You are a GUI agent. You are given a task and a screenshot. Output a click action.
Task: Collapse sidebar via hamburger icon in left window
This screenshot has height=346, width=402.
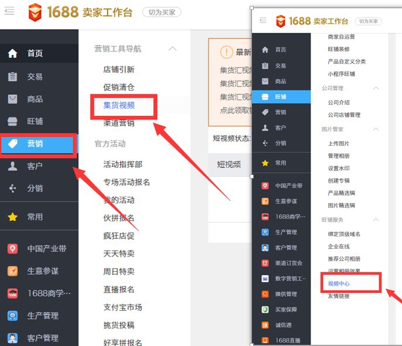[9, 11]
